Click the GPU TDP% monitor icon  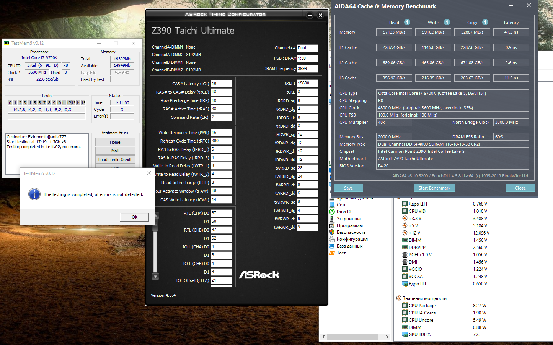[405, 335]
